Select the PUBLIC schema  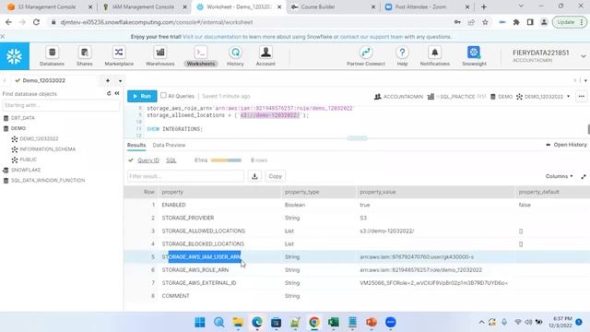pyautogui.click(x=29, y=160)
